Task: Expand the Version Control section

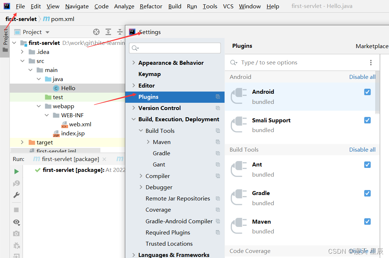Action: pyautogui.click(x=134, y=108)
